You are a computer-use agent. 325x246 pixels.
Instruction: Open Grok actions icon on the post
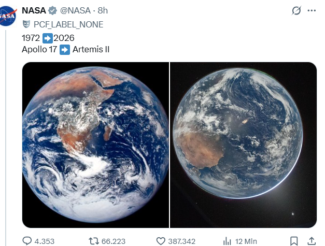(x=297, y=11)
